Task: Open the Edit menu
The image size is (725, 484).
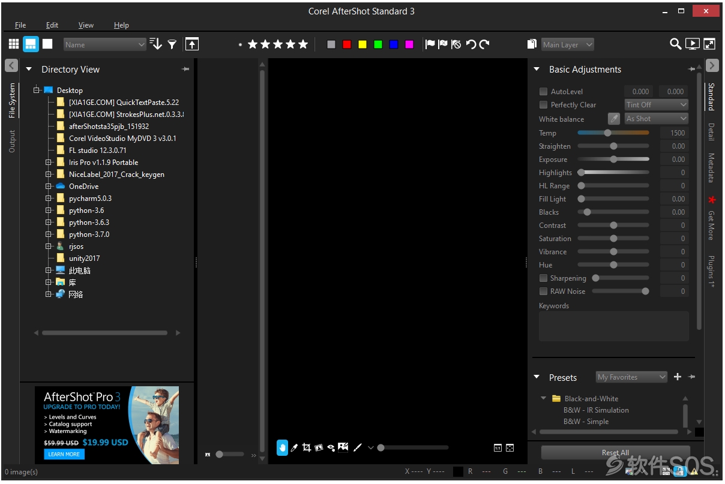Action: [52, 25]
